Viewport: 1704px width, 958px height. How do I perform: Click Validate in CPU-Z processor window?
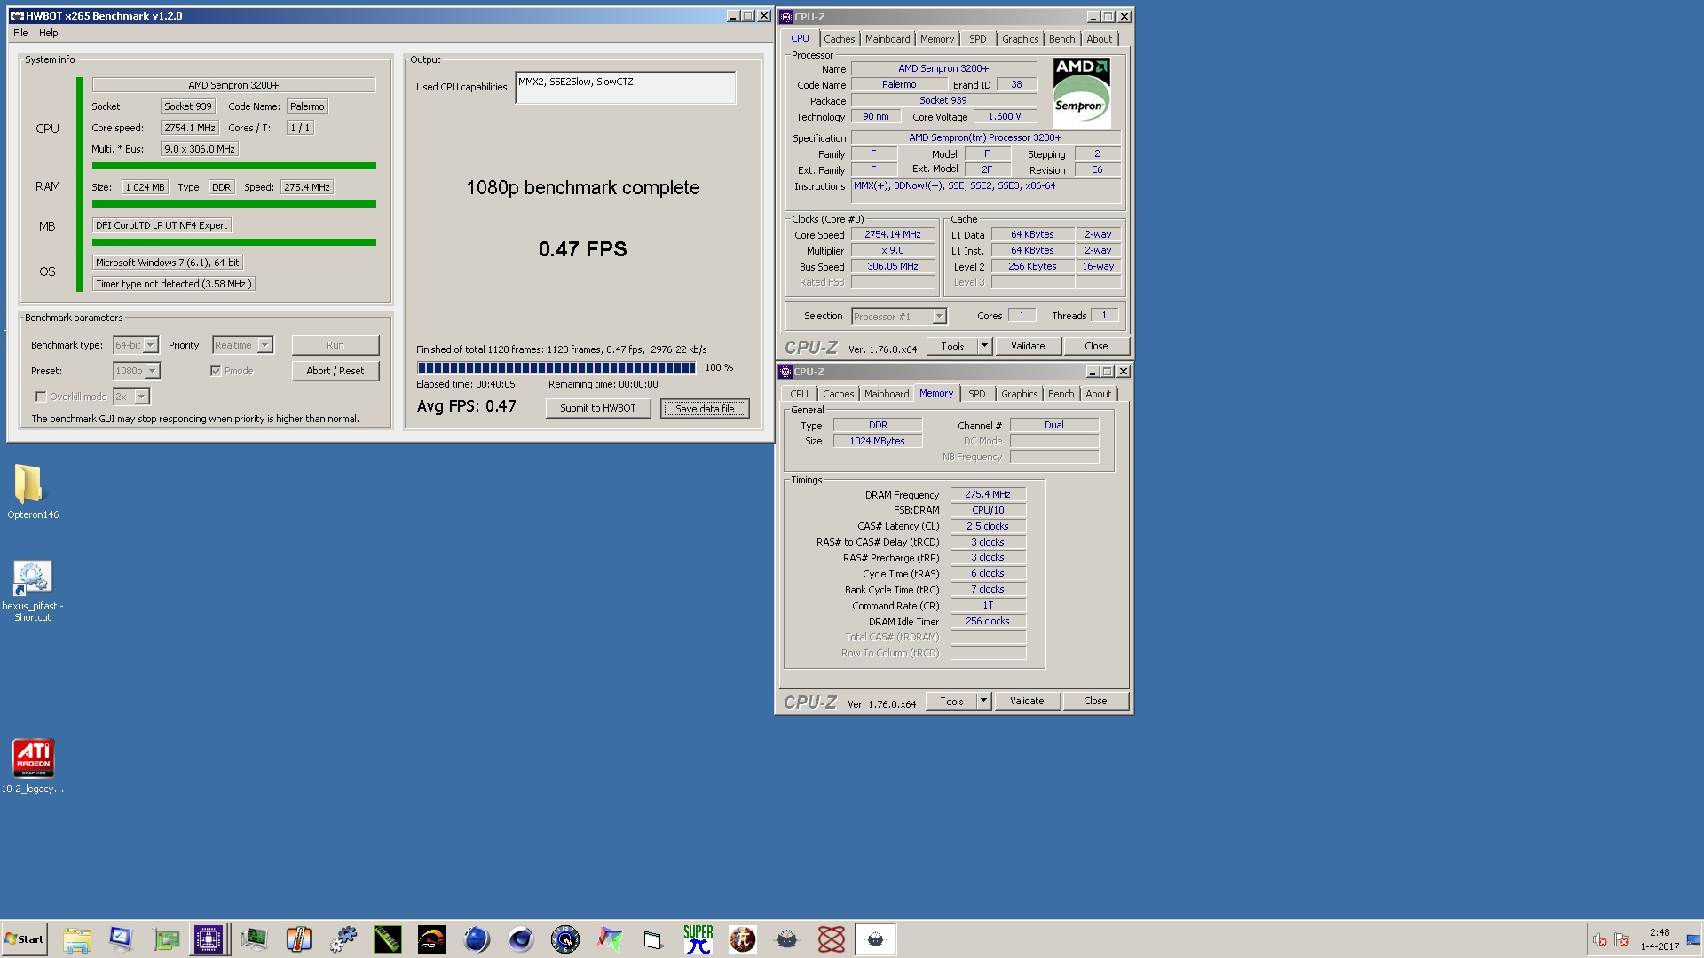pos(1028,346)
